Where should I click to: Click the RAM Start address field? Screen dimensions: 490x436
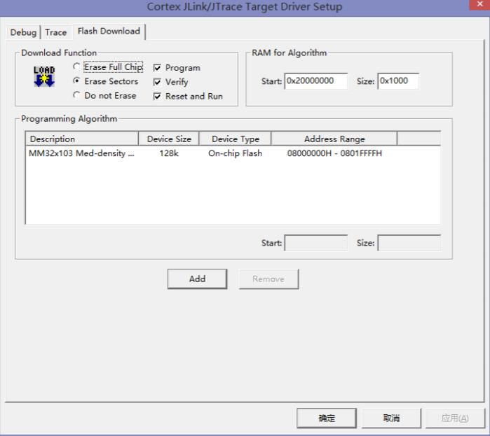[316, 81]
